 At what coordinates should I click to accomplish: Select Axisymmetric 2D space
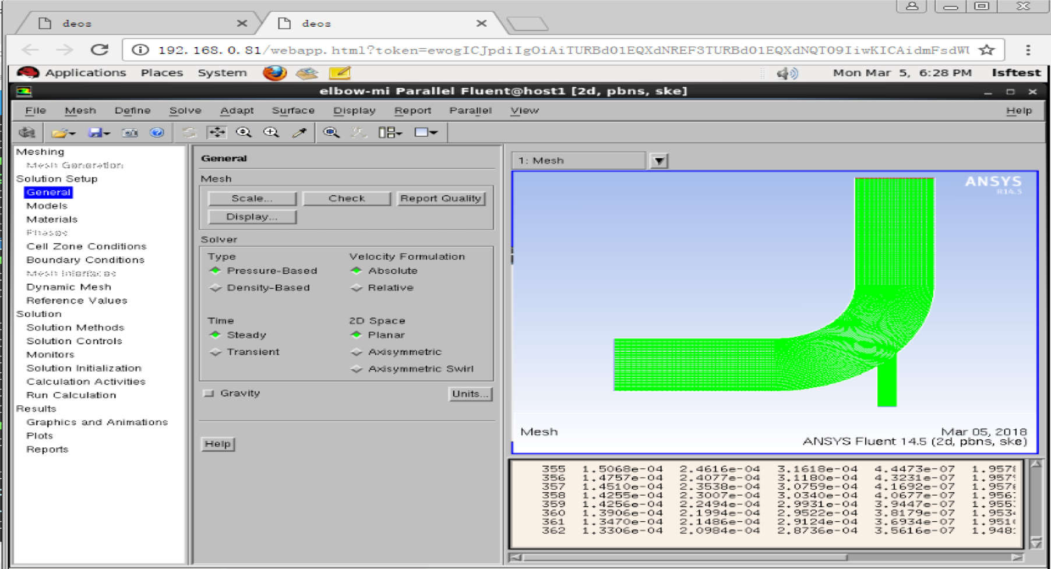tap(357, 352)
